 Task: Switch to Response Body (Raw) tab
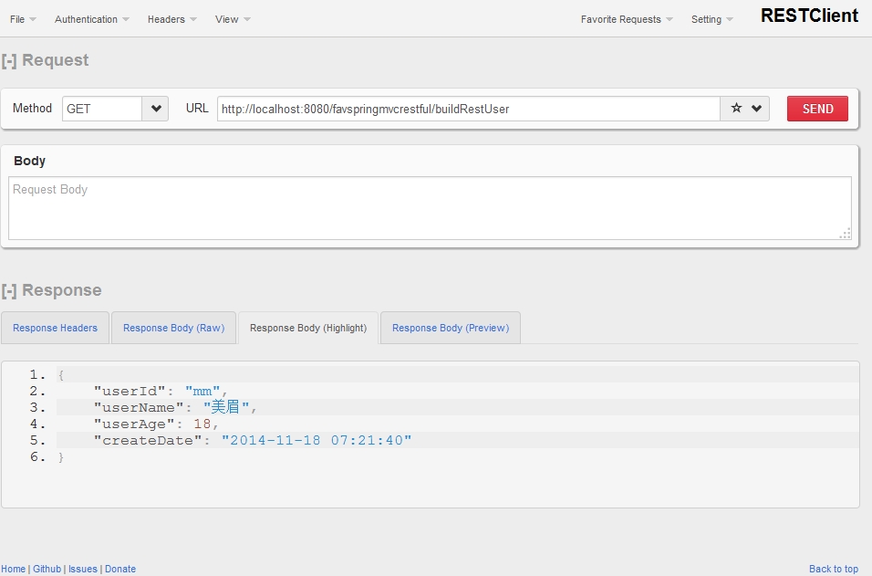[x=173, y=328]
